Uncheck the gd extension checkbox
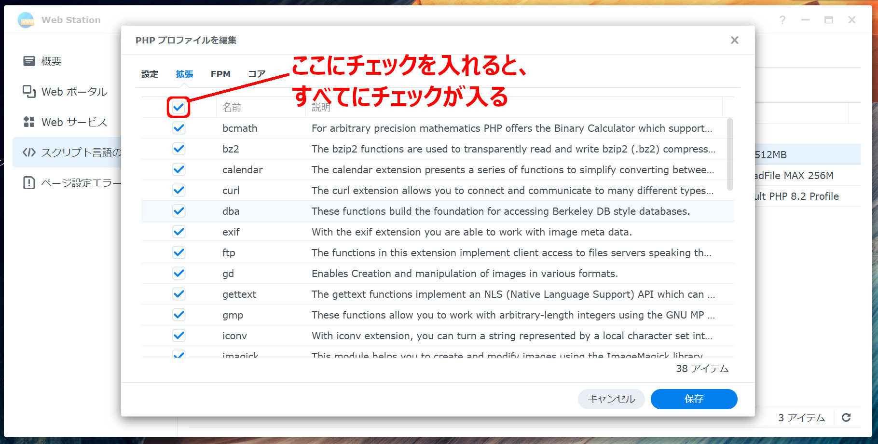The width and height of the screenshot is (878, 444). pyautogui.click(x=178, y=274)
